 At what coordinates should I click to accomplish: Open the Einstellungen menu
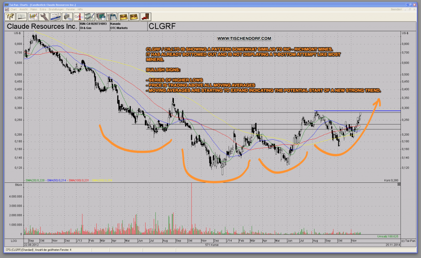click(55, 9)
